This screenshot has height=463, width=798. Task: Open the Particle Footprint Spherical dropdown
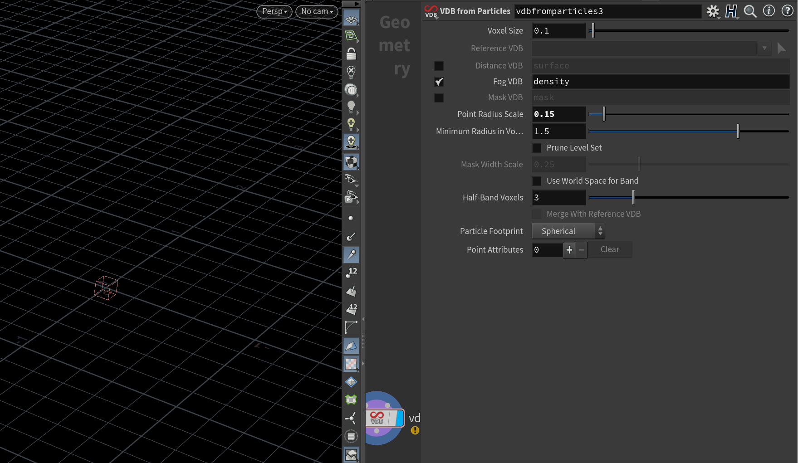coord(568,231)
